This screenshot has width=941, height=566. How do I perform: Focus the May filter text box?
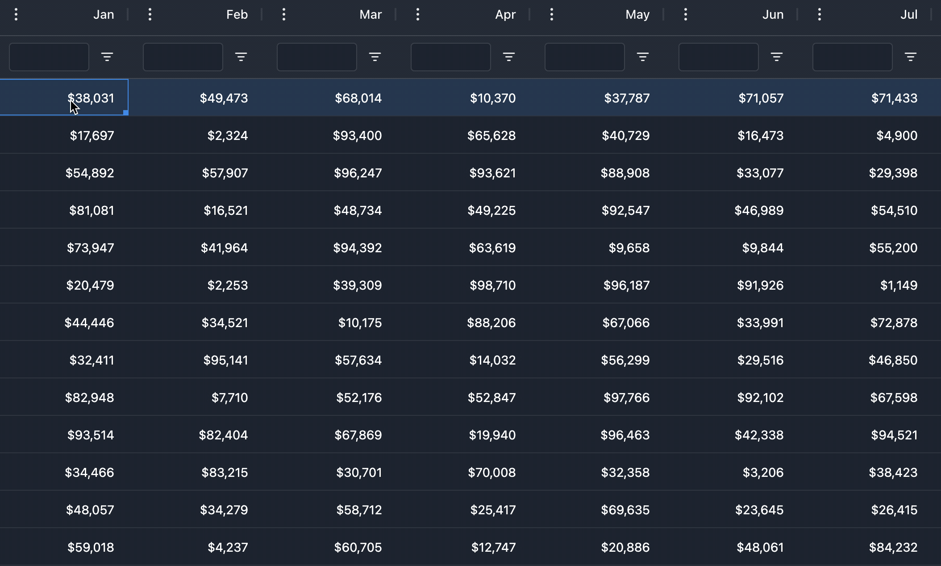point(585,57)
